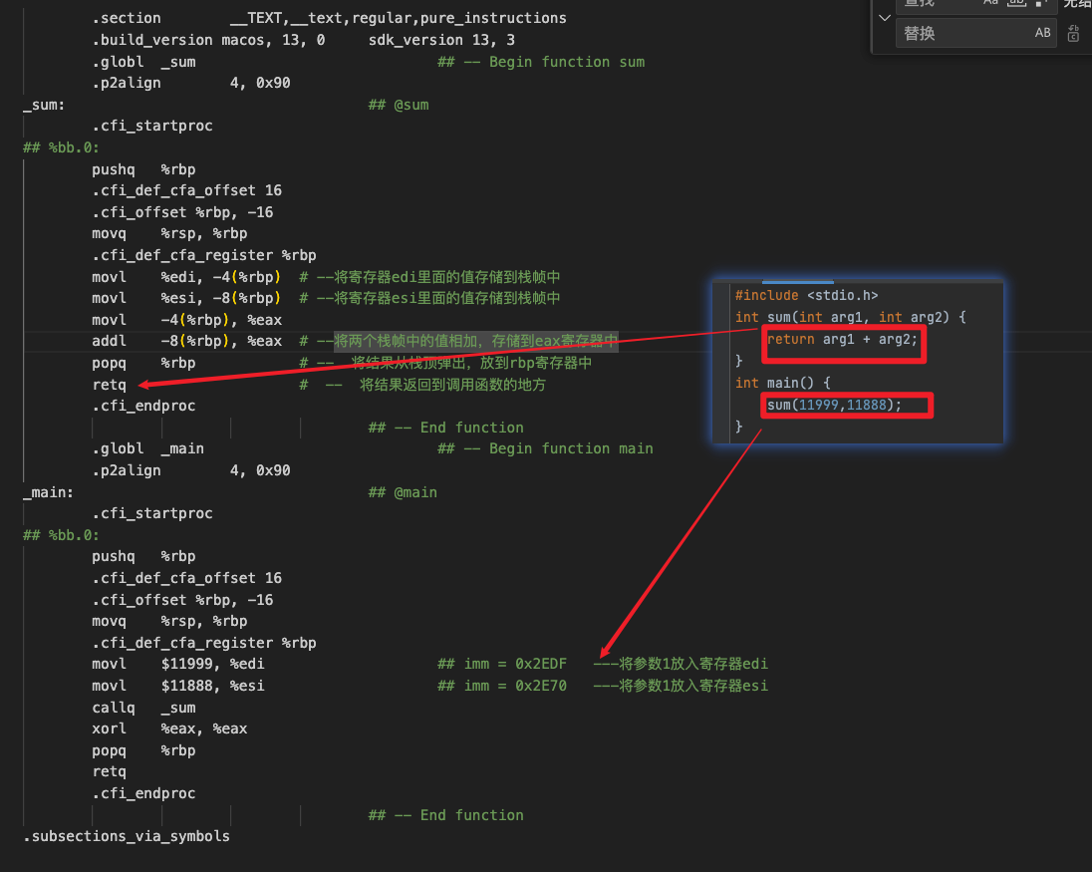Click the .section __TEXT,__text line
Screen dimensions: 1092x872
[x=329, y=18]
